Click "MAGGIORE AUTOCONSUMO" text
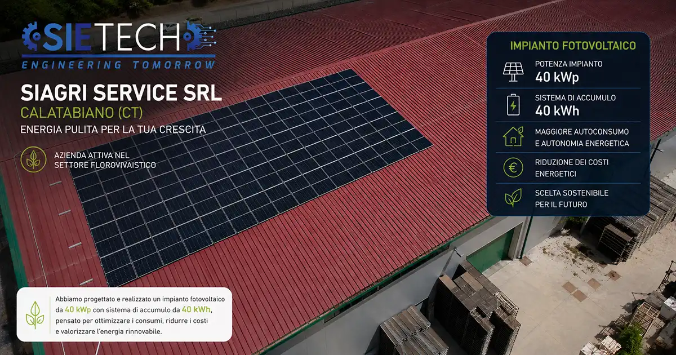 582,131
